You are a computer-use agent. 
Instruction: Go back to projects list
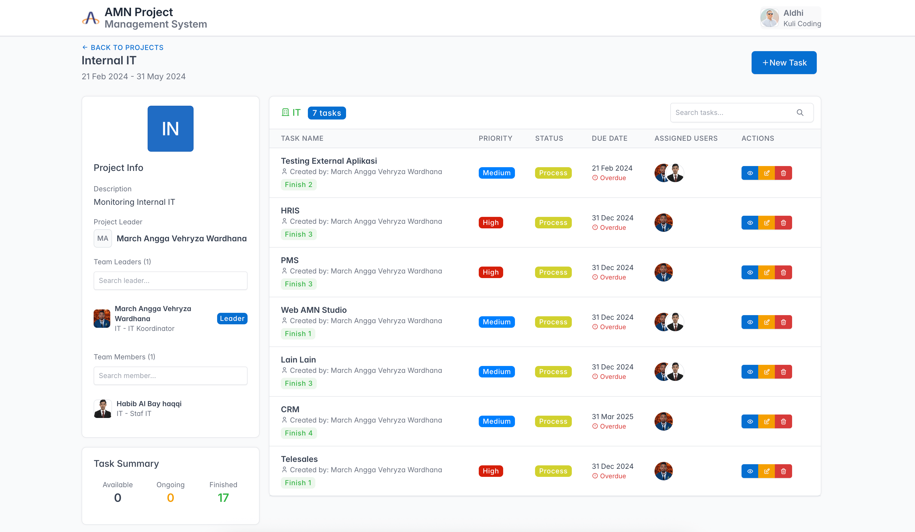coord(123,48)
